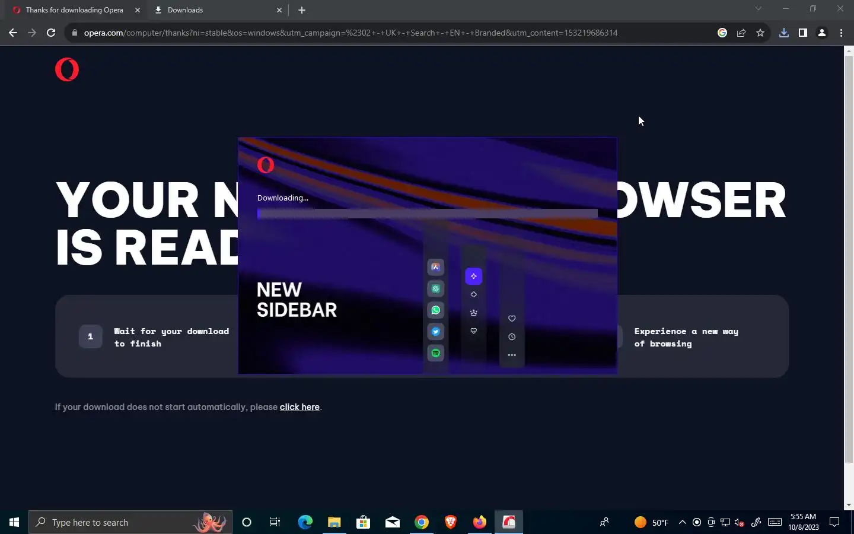Viewport: 854px width, 534px height.
Task: Click the Twitter icon in sidebar preview
Action: (x=435, y=332)
